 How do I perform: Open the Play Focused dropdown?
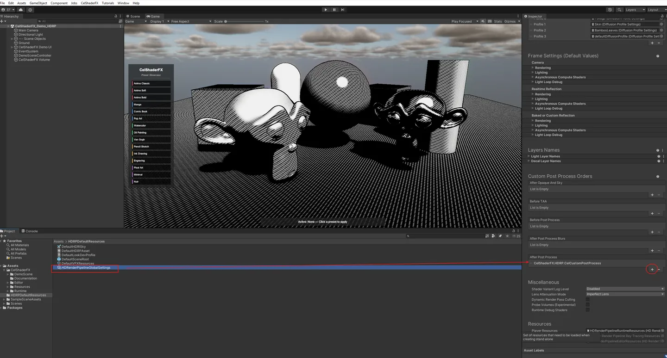tap(465, 21)
